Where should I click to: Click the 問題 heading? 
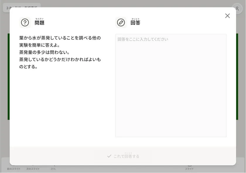coord(39,23)
